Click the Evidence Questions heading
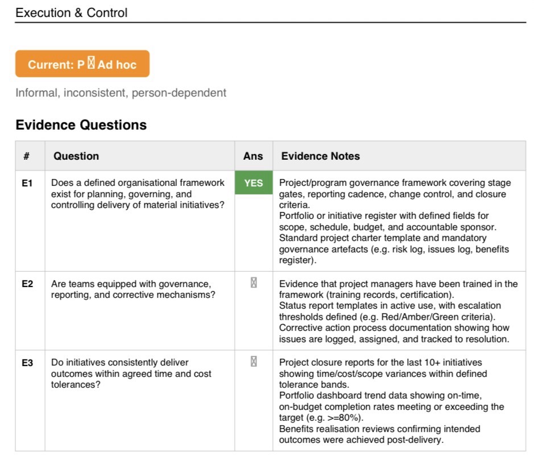Image resolution: width=534 pixels, height=460 pixels. [81, 125]
